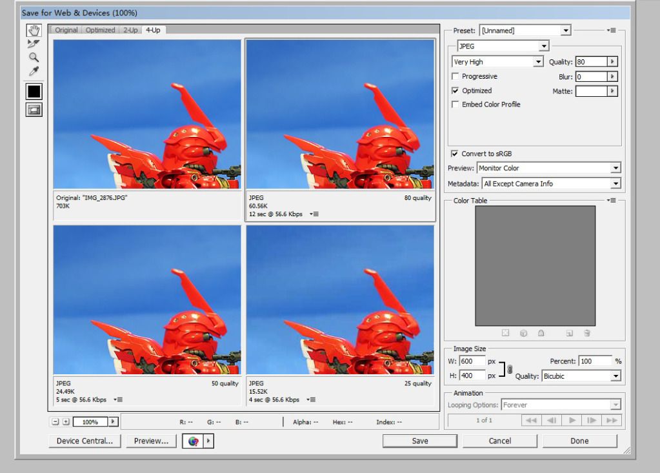Preview in default browser icon
The width and height of the screenshot is (660, 473).
193,441
